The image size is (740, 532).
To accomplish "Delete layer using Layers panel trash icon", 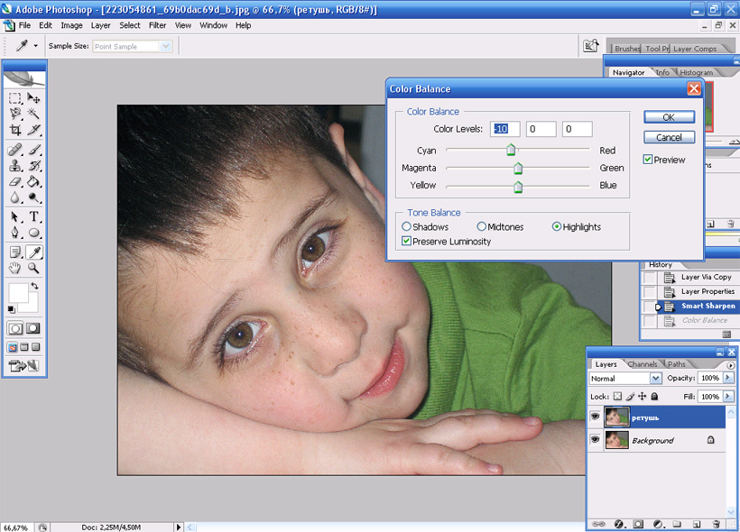I will click(x=717, y=524).
